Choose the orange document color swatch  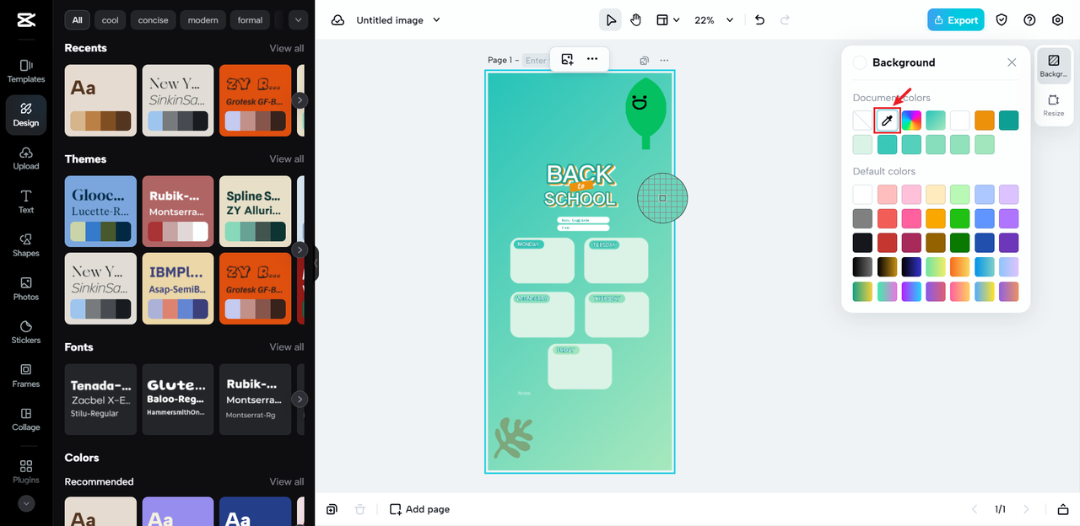click(985, 121)
